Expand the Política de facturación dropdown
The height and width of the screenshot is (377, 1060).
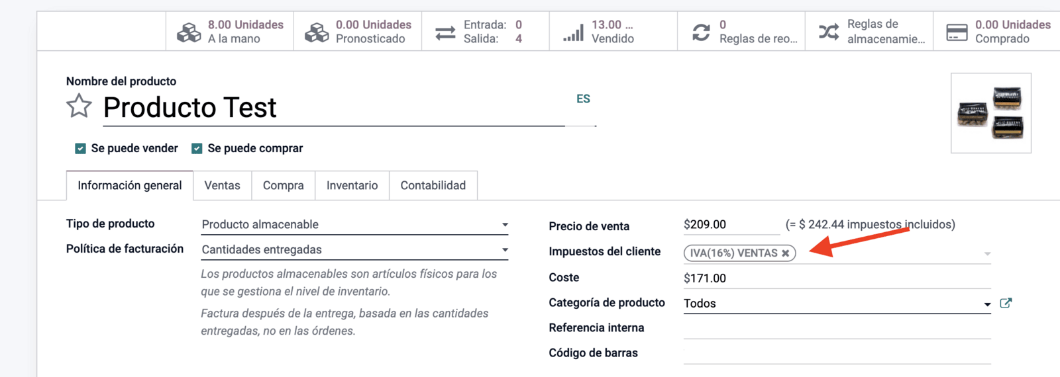354,249
